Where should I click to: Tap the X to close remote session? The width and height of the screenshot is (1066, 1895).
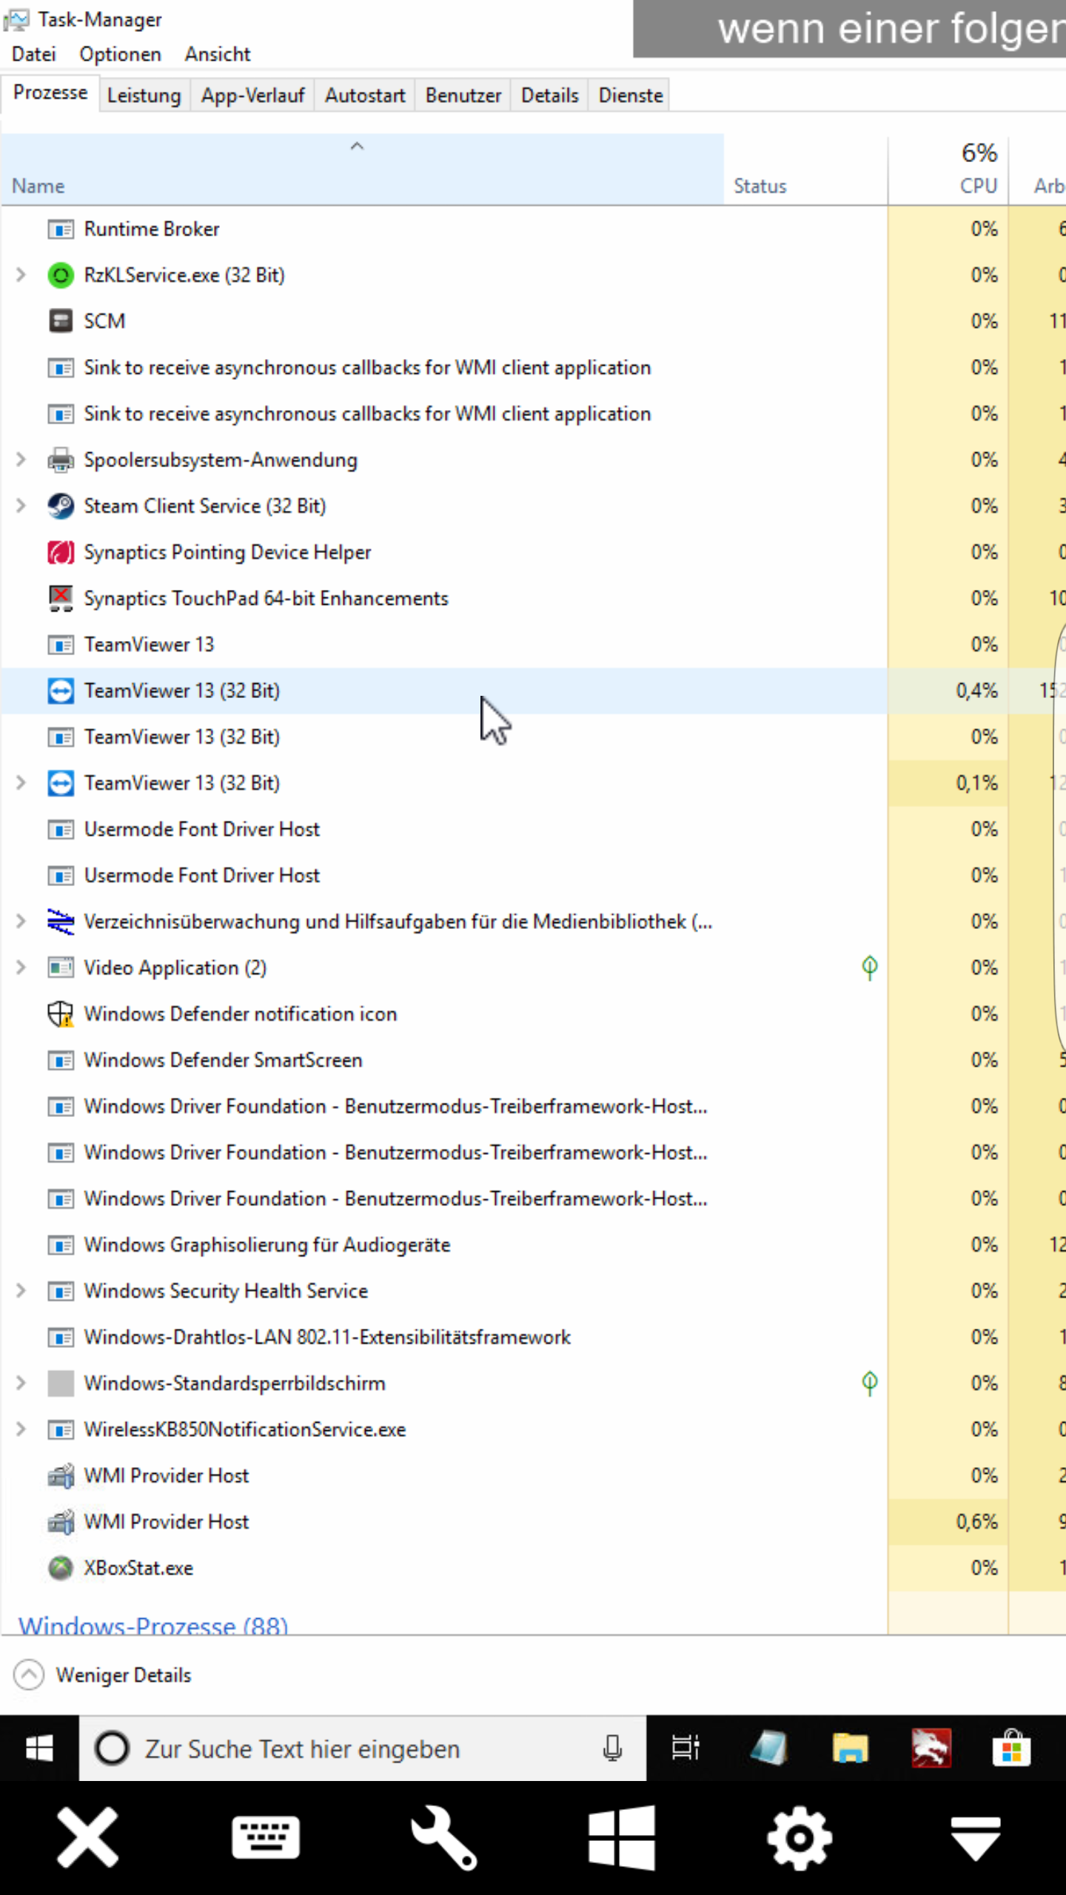(88, 1837)
